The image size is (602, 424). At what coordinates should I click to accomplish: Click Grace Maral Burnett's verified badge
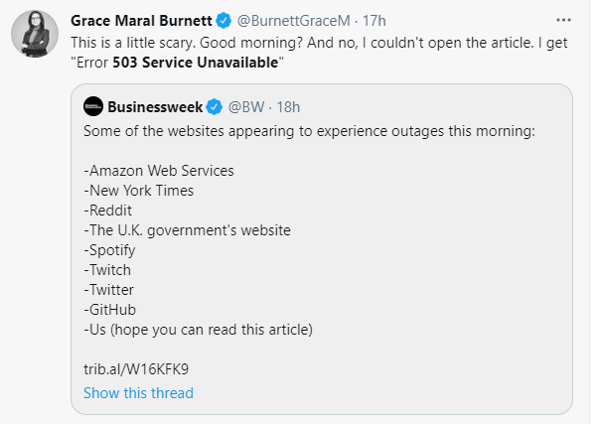(x=224, y=20)
